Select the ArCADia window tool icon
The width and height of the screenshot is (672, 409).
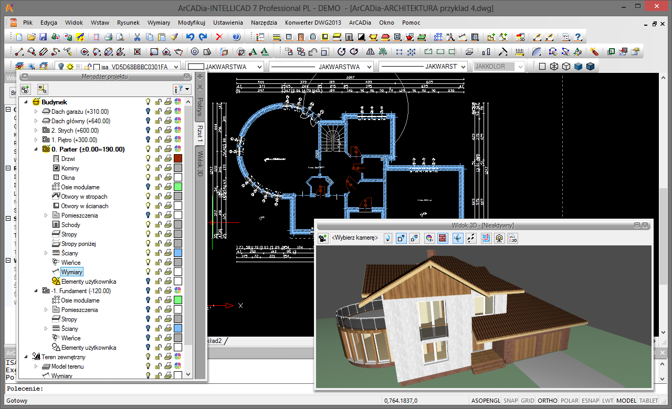[289, 37]
